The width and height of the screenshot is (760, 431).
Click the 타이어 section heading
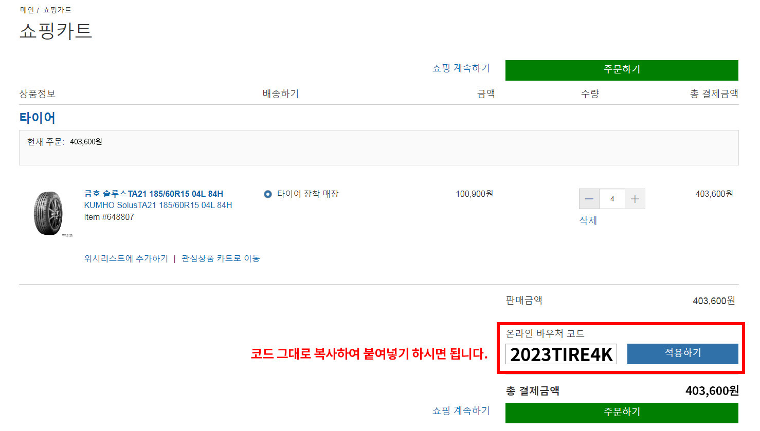pyautogui.click(x=37, y=118)
